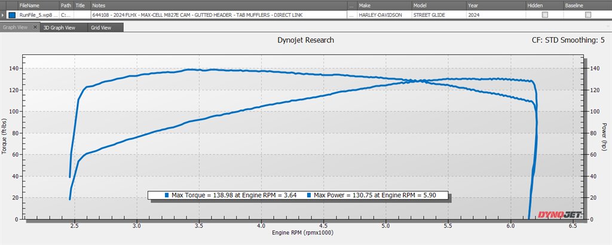This screenshot has width=612, height=245.
Task: Select the notes cell starting with 644108
Action: (x=219, y=15)
